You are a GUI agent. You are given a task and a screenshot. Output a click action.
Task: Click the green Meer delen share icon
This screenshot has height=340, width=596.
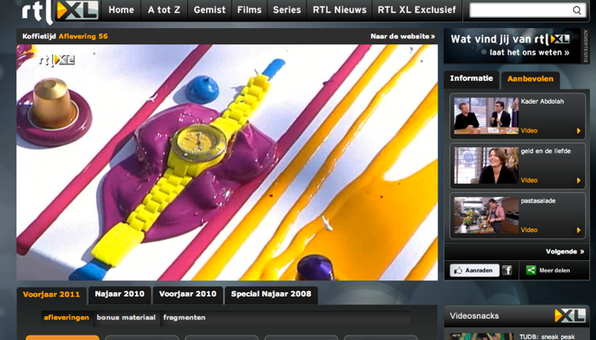pos(530,270)
